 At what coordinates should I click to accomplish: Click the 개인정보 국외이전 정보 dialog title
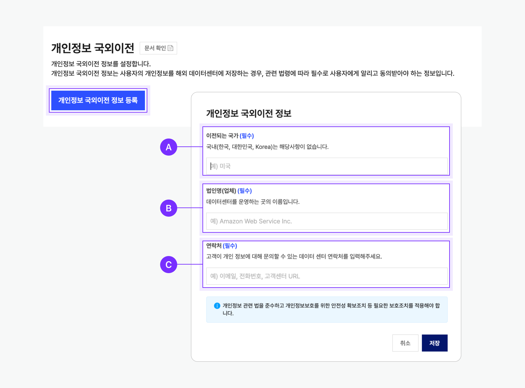coord(249,114)
